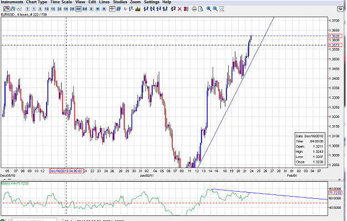This screenshot has height=221, width=347.
Task: Click the 1.3573 price label on the axis
Action: coord(335,45)
